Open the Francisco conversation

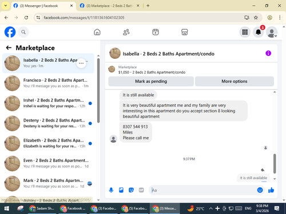pyautogui.click(x=48, y=83)
